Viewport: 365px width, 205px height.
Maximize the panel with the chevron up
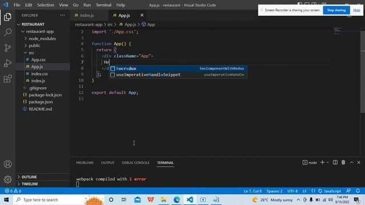pyautogui.click(x=352, y=162)
